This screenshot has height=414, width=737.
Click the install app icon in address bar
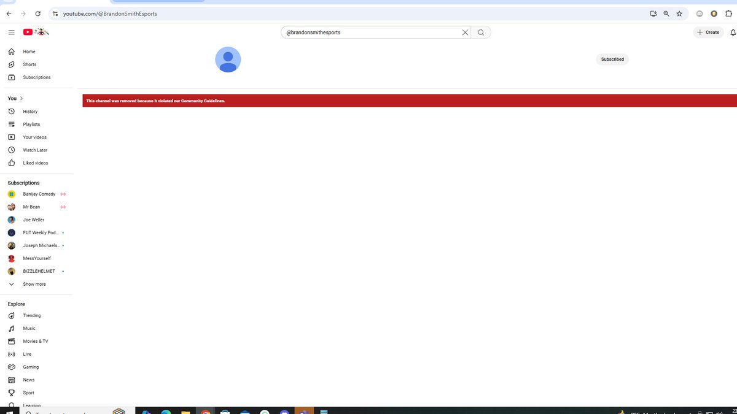click(653, 13)
